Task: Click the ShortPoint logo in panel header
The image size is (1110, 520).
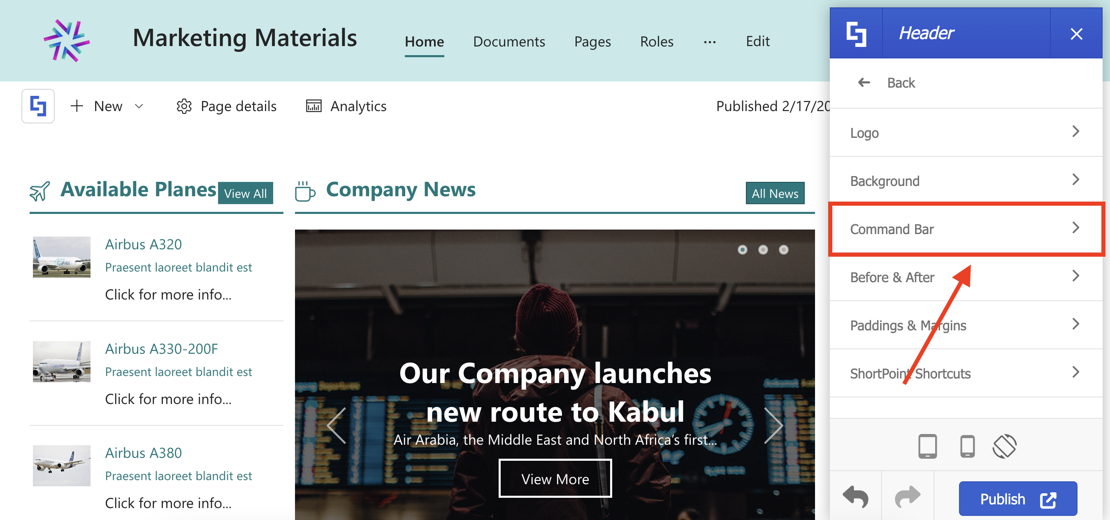Action: click(x=856, y=34)
